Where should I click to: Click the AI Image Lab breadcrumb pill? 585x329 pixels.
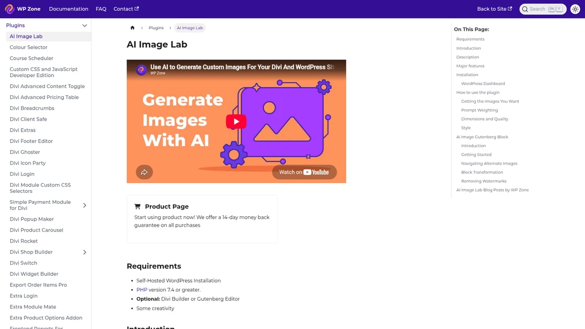pos(190,28)
